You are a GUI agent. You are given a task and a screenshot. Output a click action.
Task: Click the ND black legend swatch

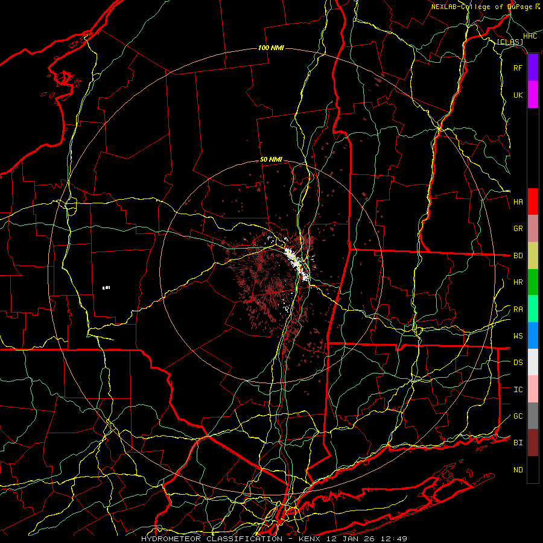(x=533, y=469)
